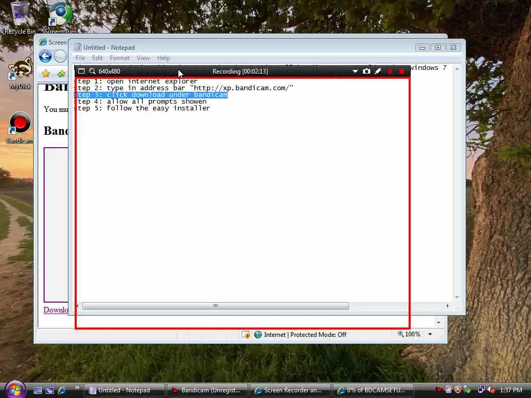
Task: Click the Add to Favorites icon in IE
Action: pos(61,74)
